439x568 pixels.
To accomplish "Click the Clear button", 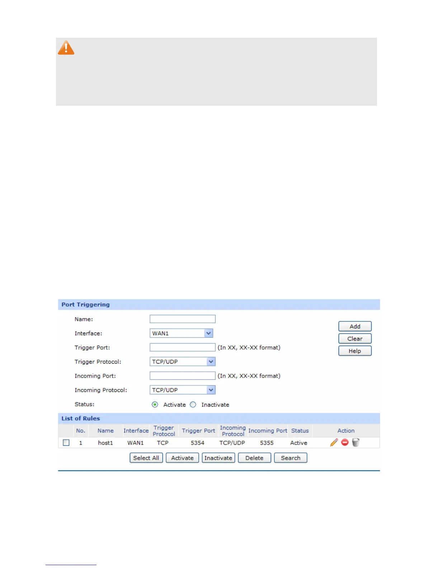I will tap(355, 339).
